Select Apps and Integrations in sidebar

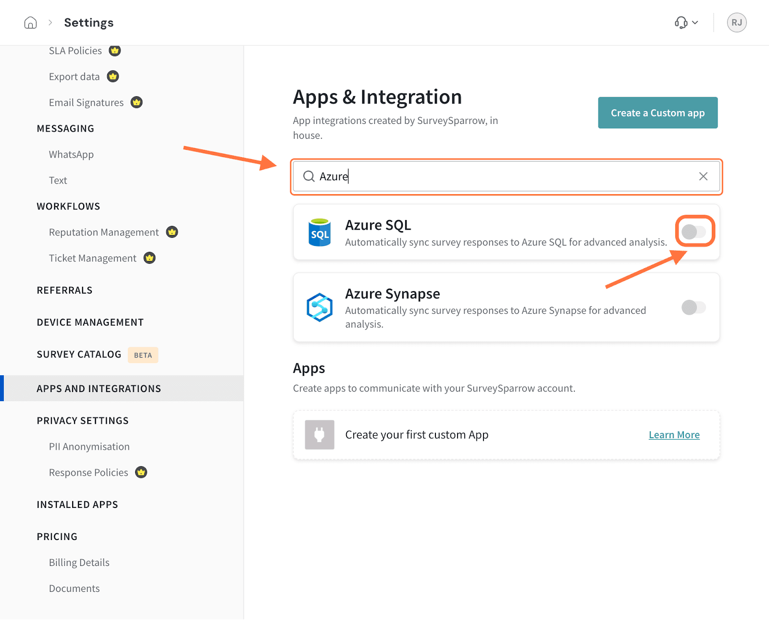click(x=99, y=389)
